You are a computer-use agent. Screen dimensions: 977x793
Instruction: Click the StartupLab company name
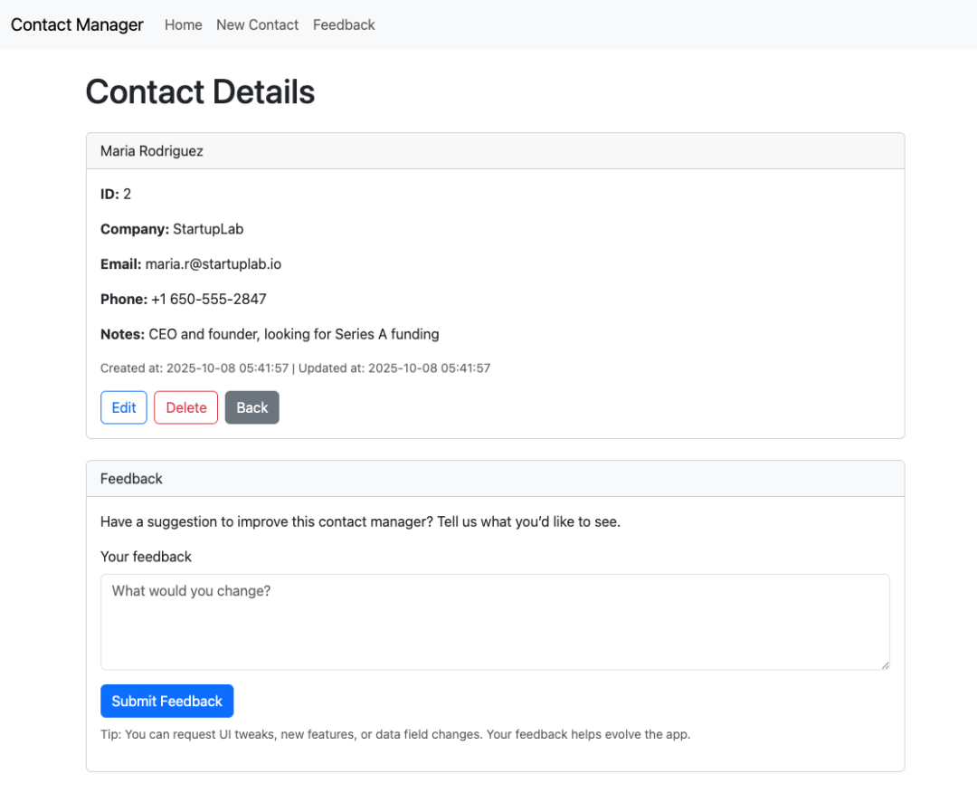pos(208,229)
